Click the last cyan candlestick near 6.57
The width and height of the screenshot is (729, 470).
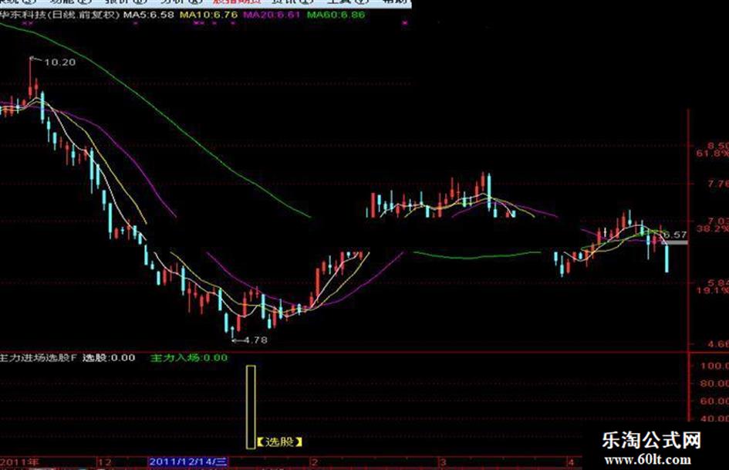[667, 259]
